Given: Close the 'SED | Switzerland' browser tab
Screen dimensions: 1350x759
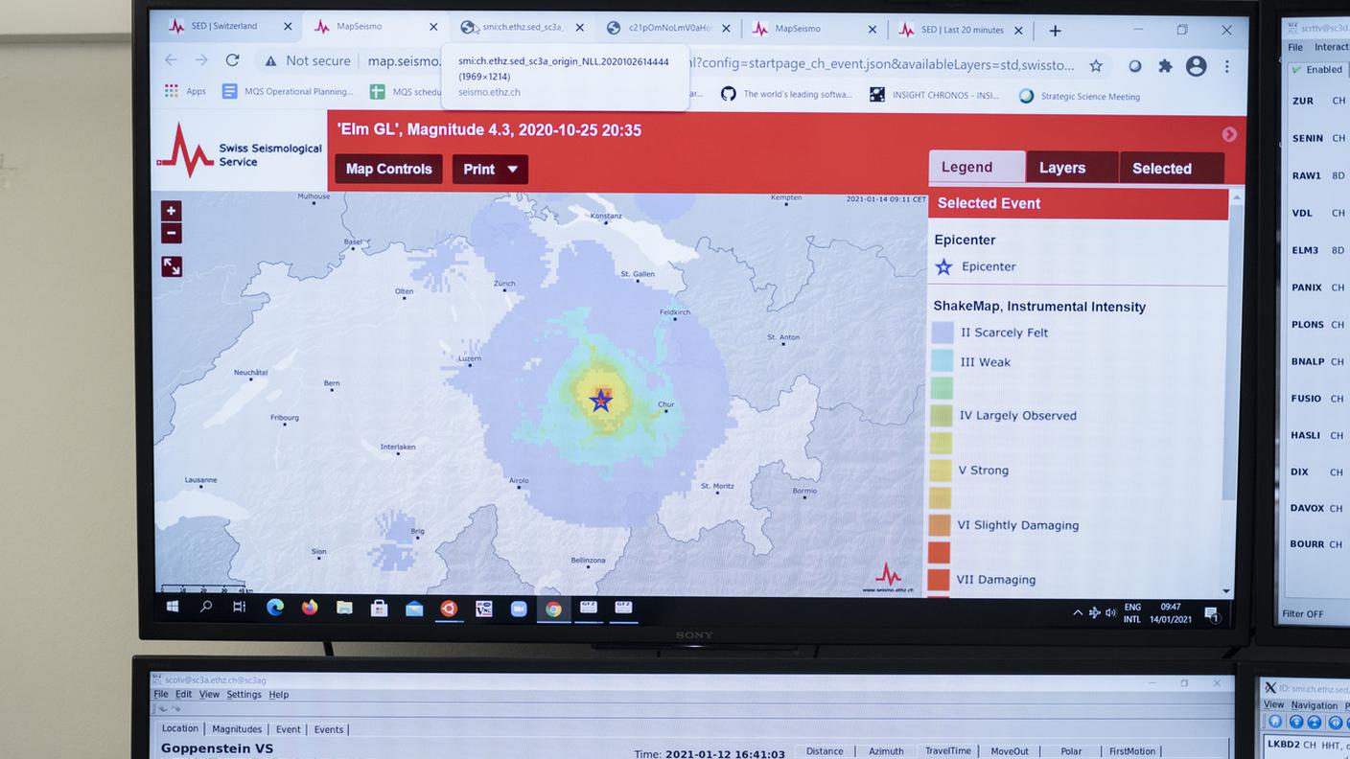Looking at the screenshot, I should click(x=287, y=27).
